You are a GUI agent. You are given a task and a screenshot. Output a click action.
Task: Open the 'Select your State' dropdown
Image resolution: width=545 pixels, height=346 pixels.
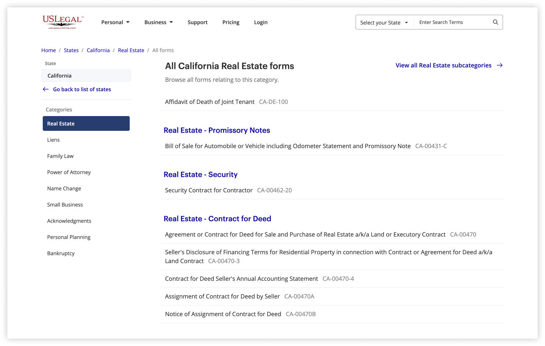(383, 22)
